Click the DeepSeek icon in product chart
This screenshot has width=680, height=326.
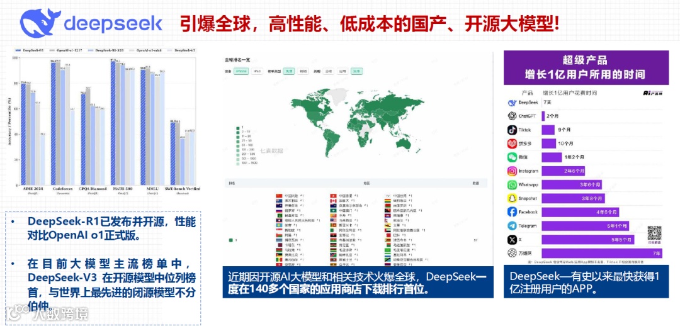[512, 103]
